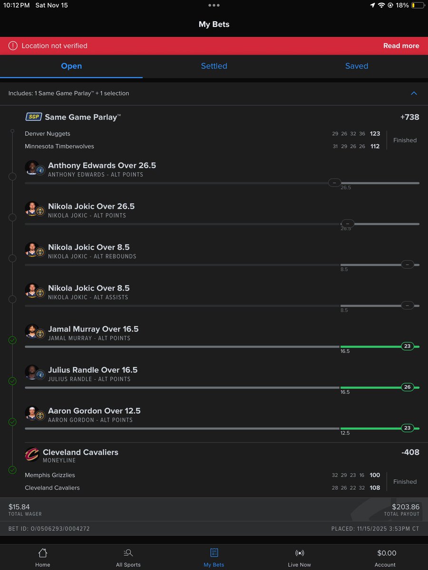Switch to the Settled tab

pyautogui.click(x=214, y=66)
